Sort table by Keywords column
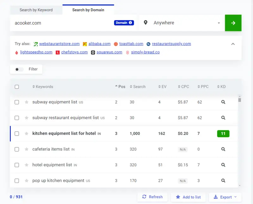Viewport: 253px width, 204px height. [43, 87]
